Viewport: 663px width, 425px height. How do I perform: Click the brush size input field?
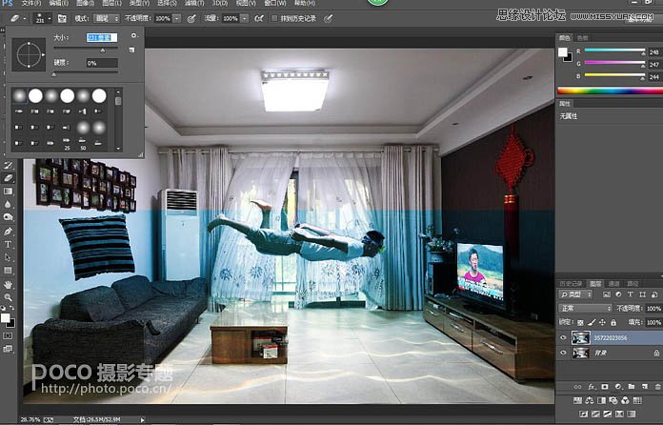[102, 37]
